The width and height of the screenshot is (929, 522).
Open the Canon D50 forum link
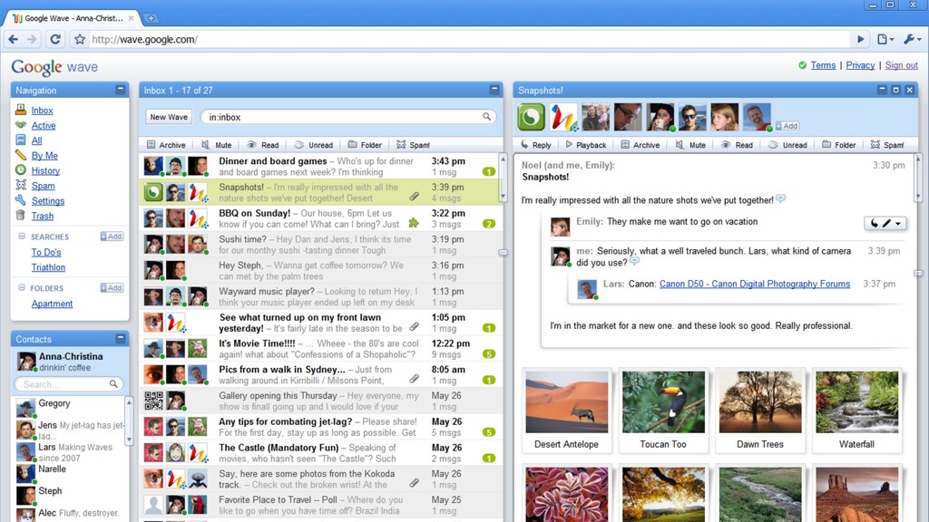(754, 284)
